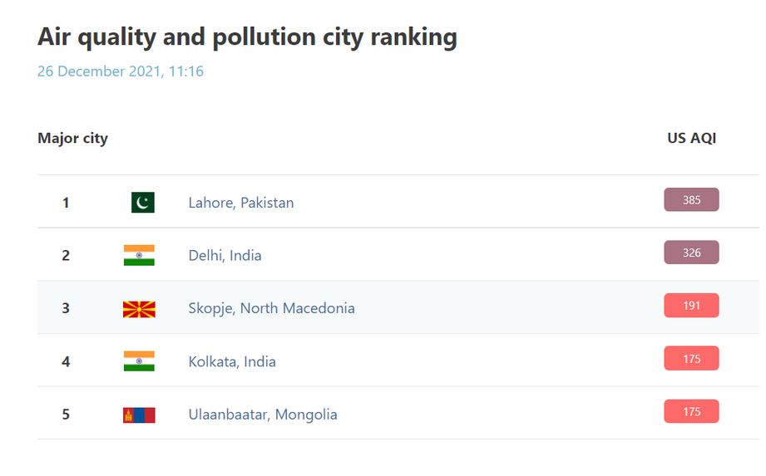Select the Kolkata, India link
Image resolution: width=766 pixels, height=476 pixels.
click(232, 361)
